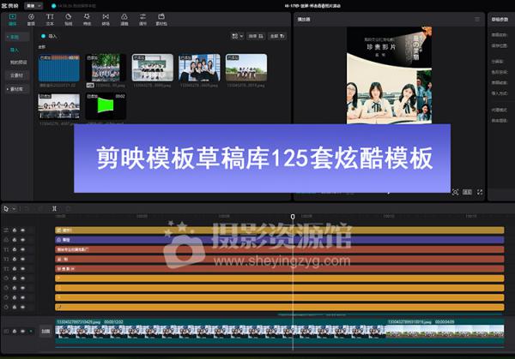Viewport: 515px width, 359px height.
Task: Open the Adjustment (调节) panel icon
Action: (x=143, y=18)
